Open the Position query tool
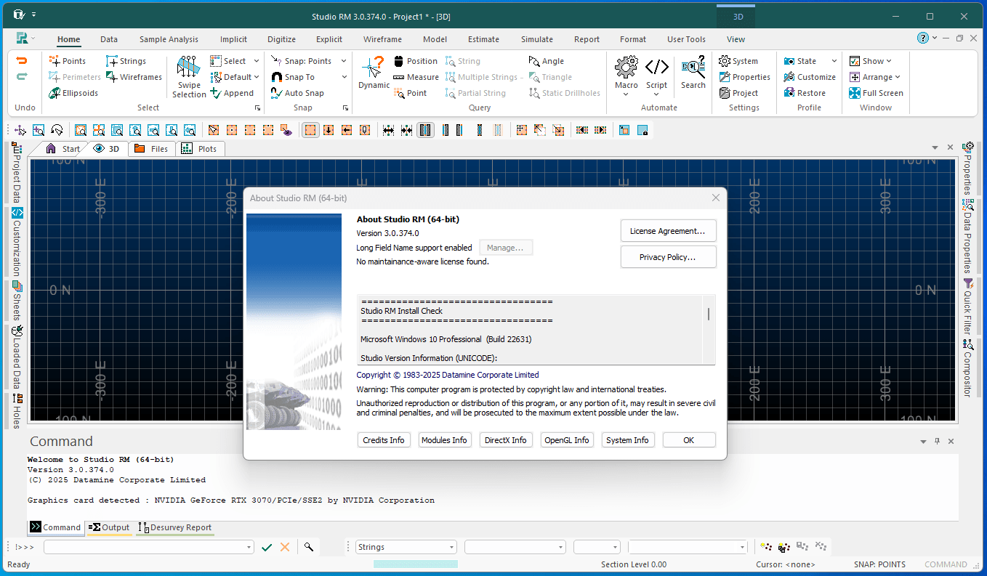This screenshot has height=576, width=987. coord(416,61)
